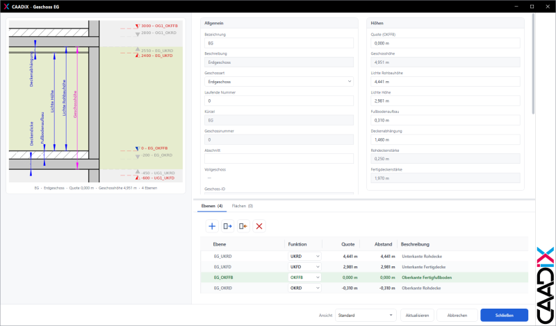Click the Geschossnummer field

tap(279, 139)
